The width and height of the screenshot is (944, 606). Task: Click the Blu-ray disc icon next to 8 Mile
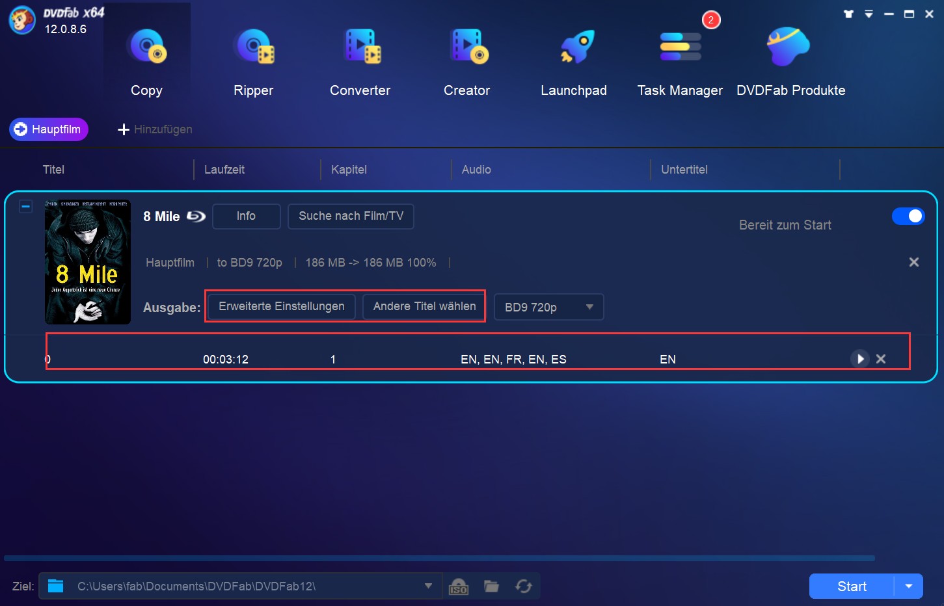click(x=196, y=216)
